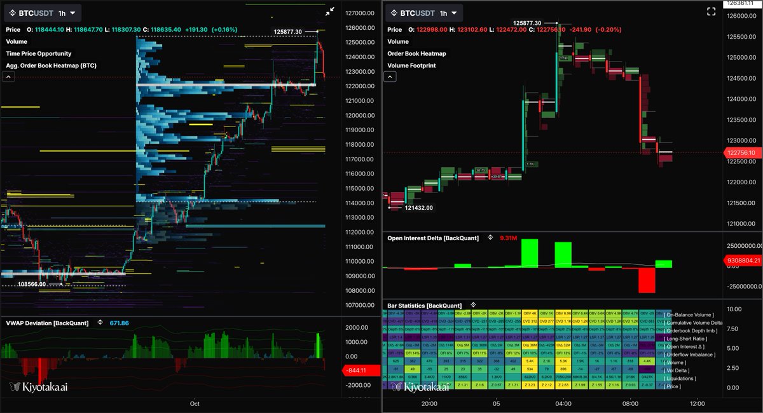This screenshot has height=413, width=763.
Task: Select the Order Book Heatmap indicator label
Action: [417, 53]
